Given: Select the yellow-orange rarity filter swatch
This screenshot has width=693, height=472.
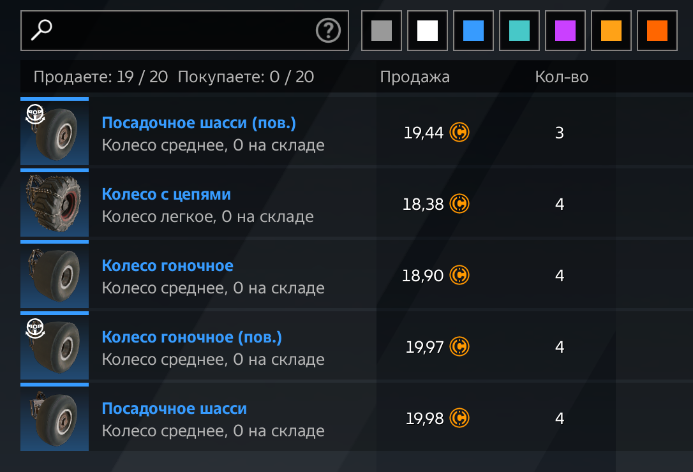Looking at the screenshot, I should tap(611, 31).
